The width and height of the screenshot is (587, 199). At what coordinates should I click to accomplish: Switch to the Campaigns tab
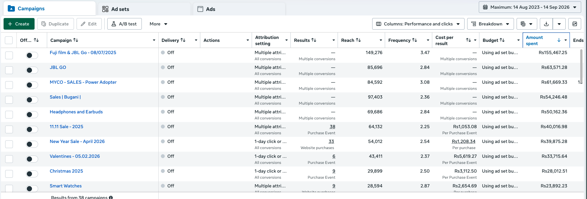pyautogui.click(x=50, y=9)
